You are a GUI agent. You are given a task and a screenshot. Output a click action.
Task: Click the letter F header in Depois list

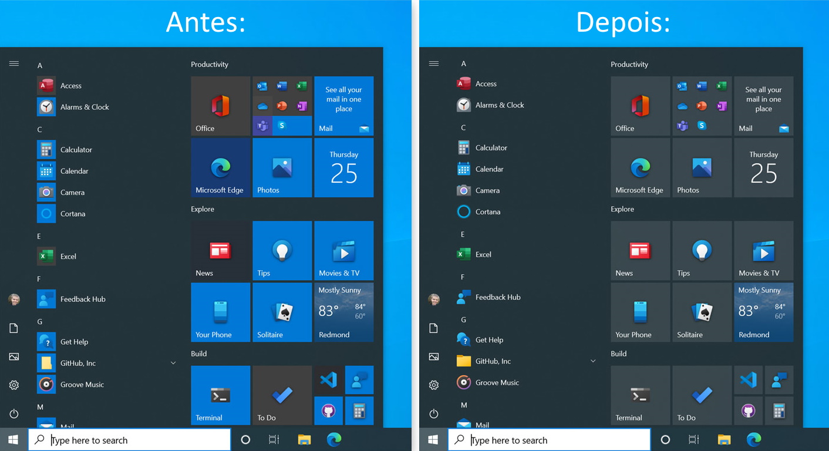463,277
